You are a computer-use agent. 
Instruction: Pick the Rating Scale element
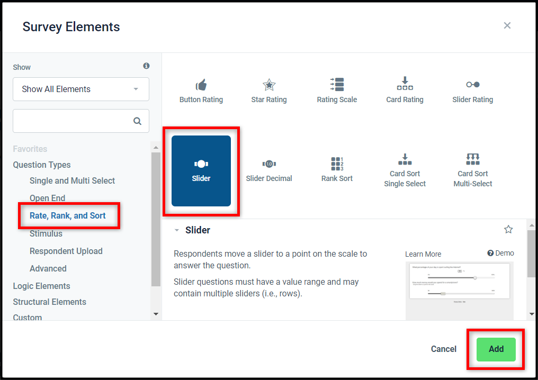coord(337,91)
